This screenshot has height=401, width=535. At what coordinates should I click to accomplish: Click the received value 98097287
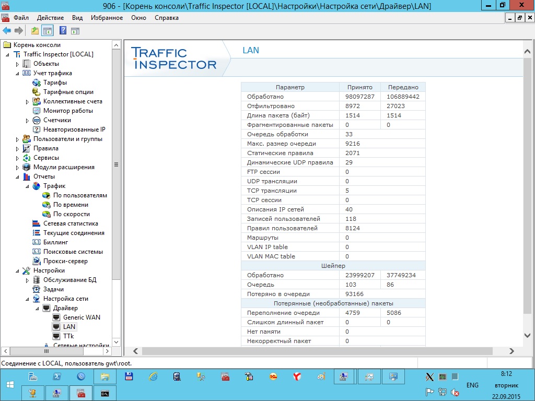[x=359, y=97]
